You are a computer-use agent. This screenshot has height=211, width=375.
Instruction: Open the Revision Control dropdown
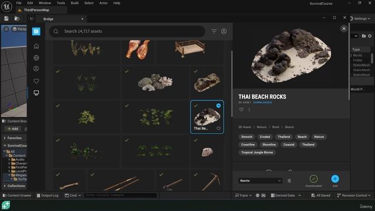tap(354, 195)
